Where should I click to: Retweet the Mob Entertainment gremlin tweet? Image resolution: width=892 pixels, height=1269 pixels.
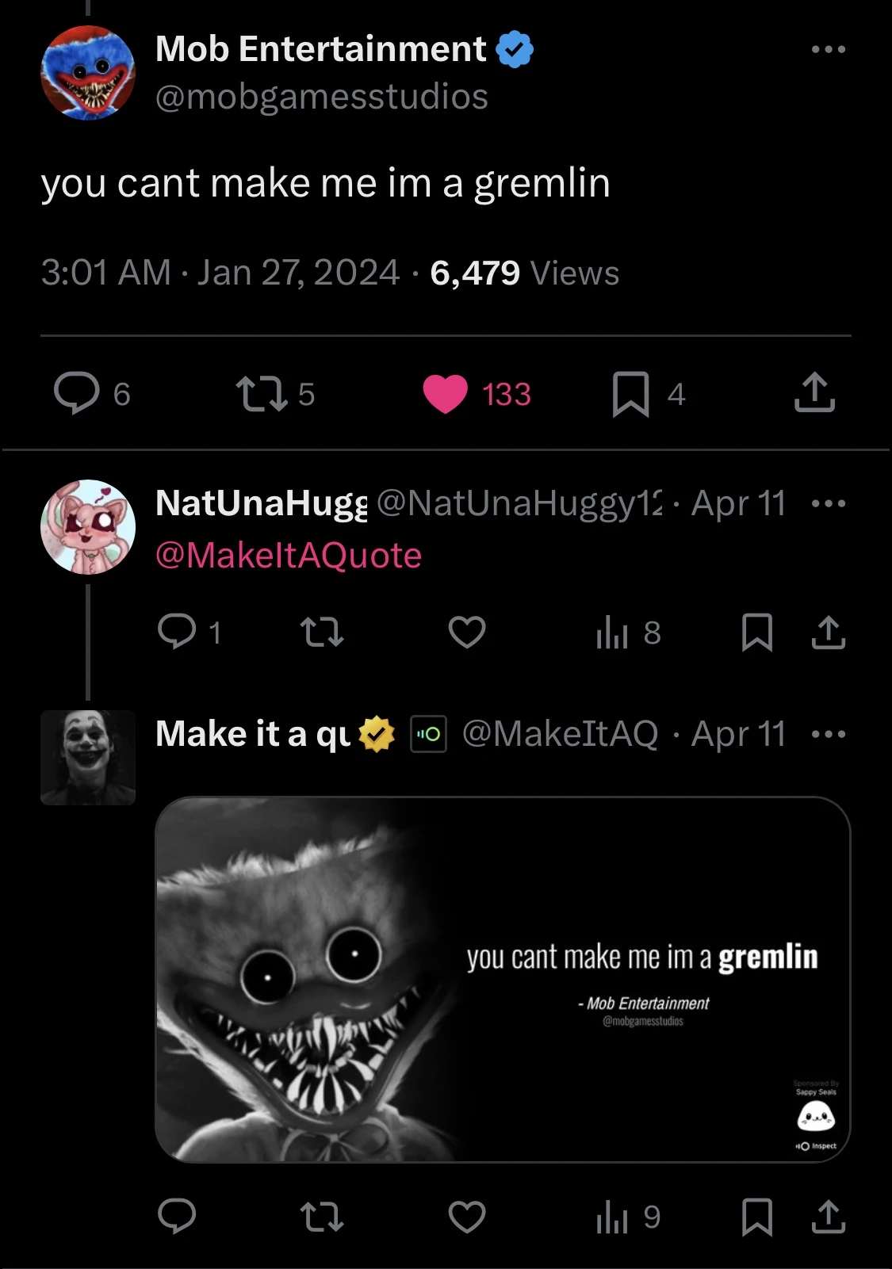click(x=262, y=394)
